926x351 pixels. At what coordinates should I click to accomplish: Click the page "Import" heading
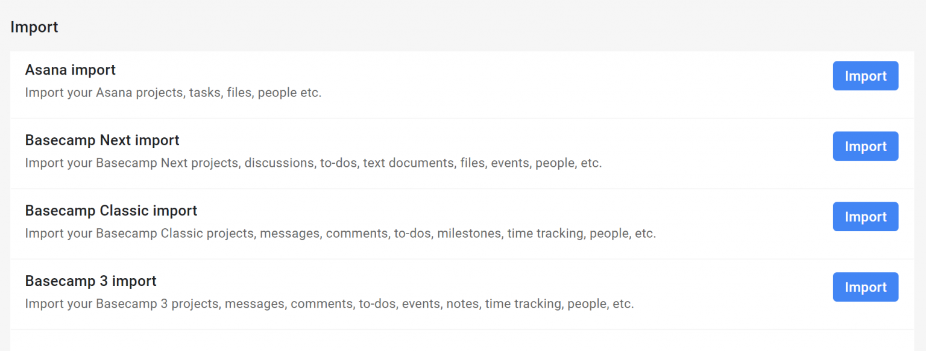coord(34,26)
